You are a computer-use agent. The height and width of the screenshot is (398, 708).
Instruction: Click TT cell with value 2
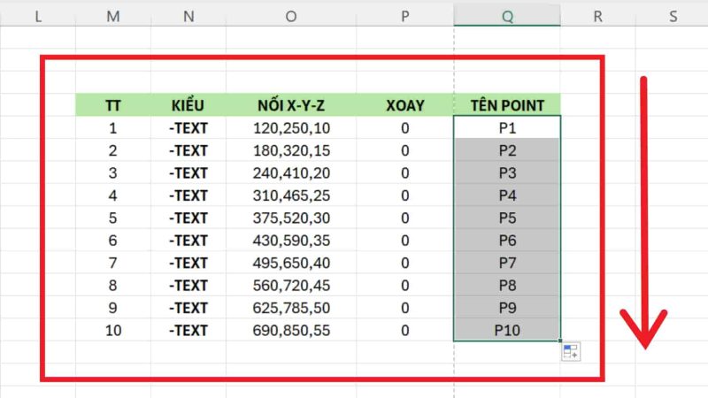pos(113,150)
